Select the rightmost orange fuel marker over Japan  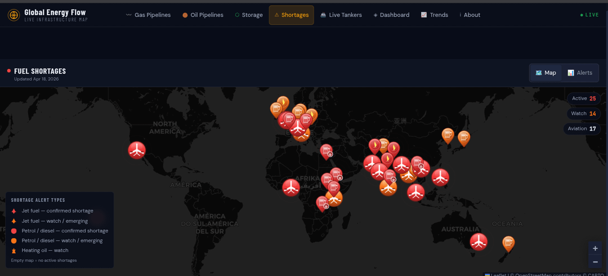(x=464, y=137)
